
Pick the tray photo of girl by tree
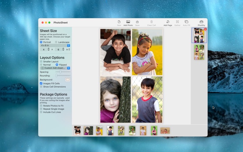point(88,131)
